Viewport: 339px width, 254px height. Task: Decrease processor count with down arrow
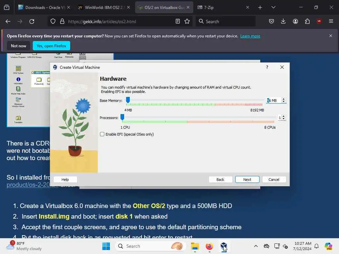pyautogui.click(x=283, y=119)
